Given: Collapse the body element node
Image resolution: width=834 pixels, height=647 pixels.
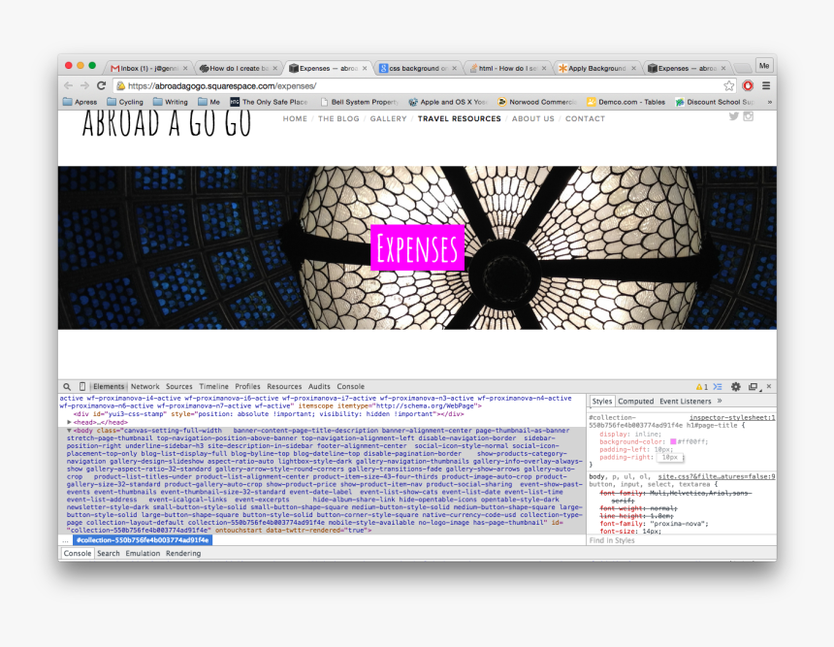Looking at the screenshot, I should click(x=69, y=430).
